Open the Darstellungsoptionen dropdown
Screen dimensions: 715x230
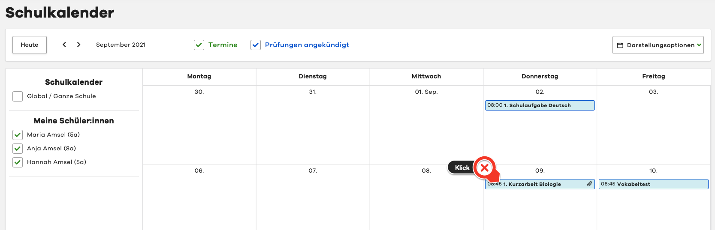point(658,45)
